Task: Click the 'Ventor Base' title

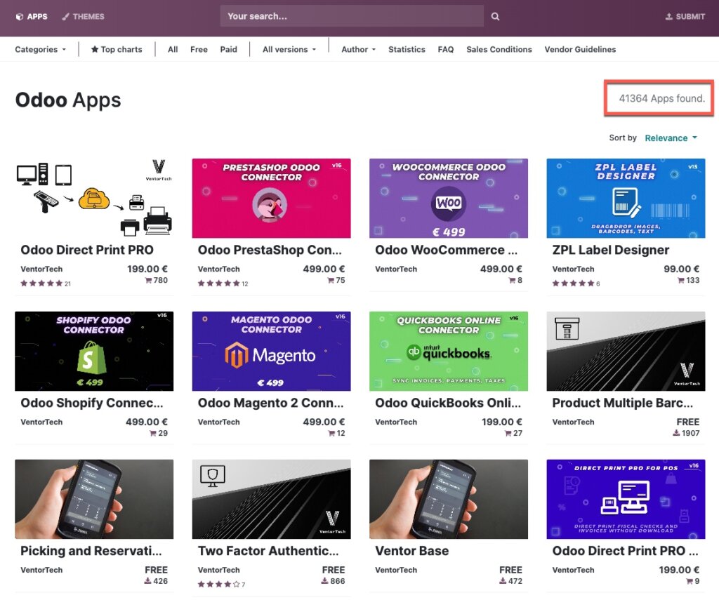Action: click(411, 551)
